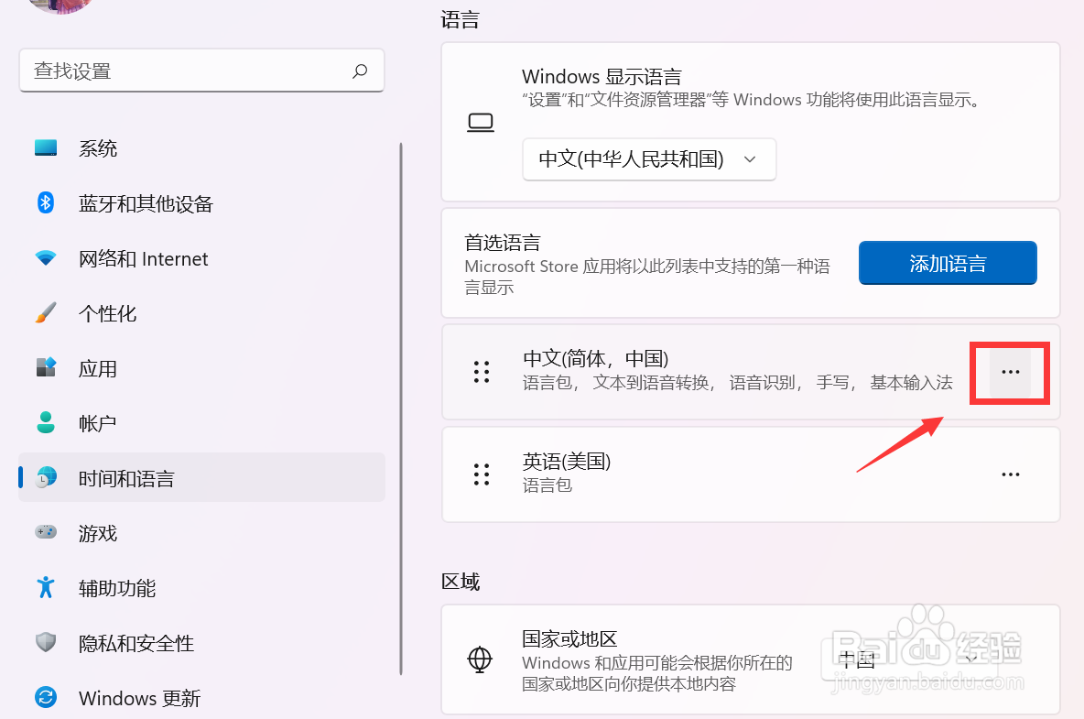This screenshot has width=1084, height=719.
Task: Click the globe-clock icon for 时间和语言
Action: (x=46, y=477)
